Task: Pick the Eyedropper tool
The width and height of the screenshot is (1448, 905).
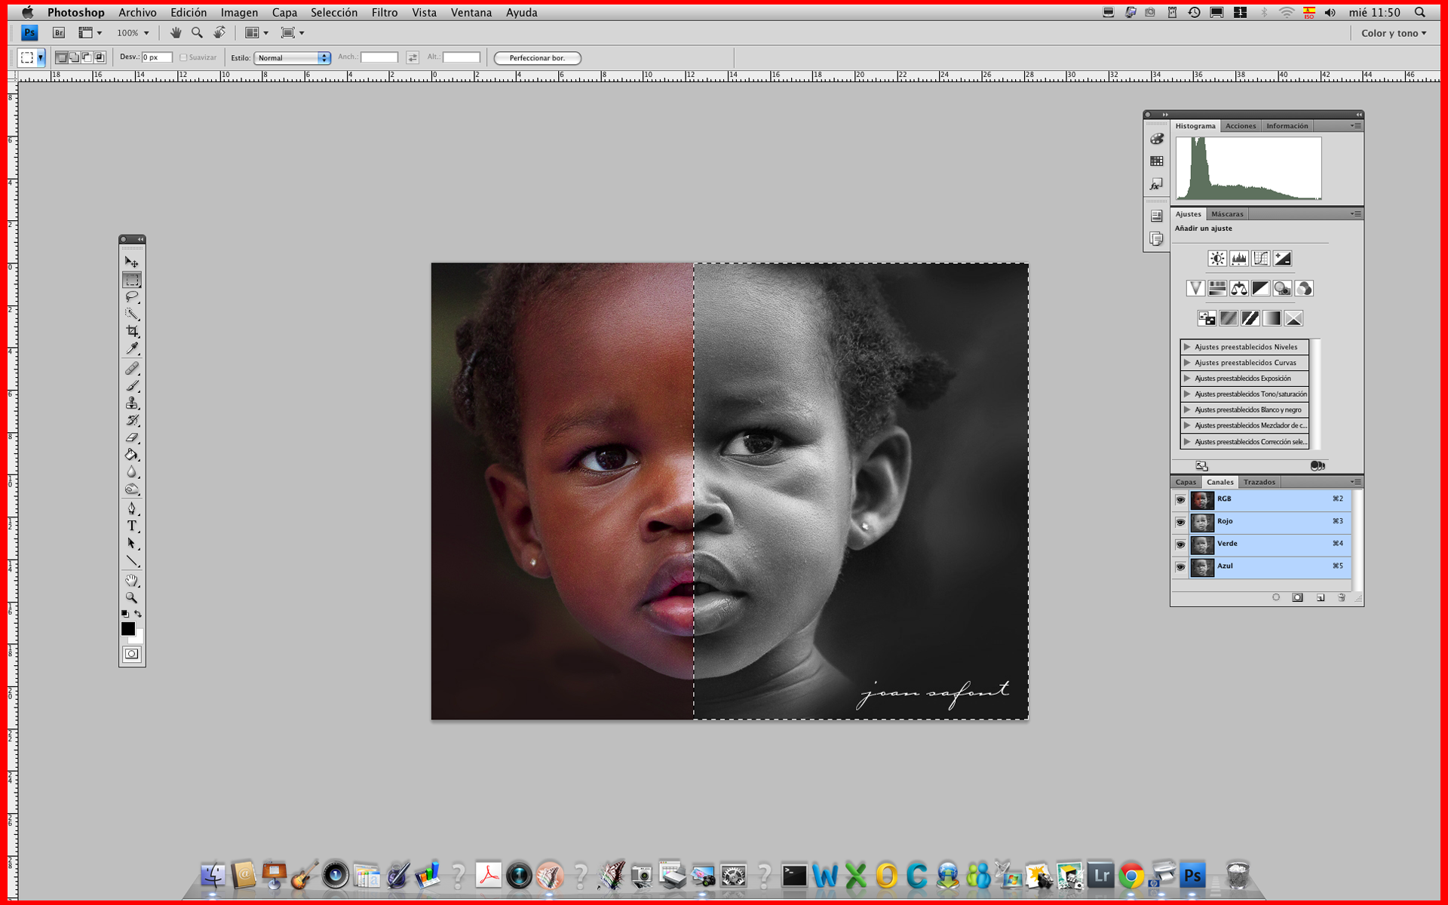Action: click(x=132, y=348)
